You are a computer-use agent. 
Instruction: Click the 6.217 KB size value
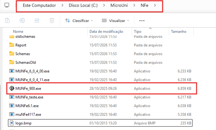(x=185, y=97)
